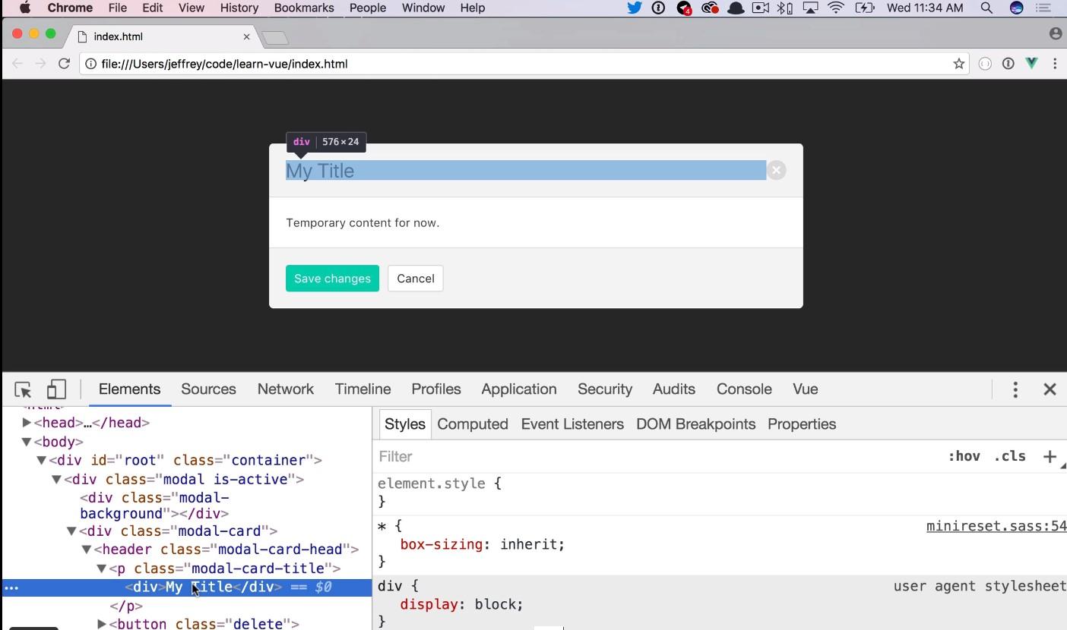Viewport: 1067px width, 630px height.
Task: Open Siri from the menu bar
Action: coord(1016,8)
